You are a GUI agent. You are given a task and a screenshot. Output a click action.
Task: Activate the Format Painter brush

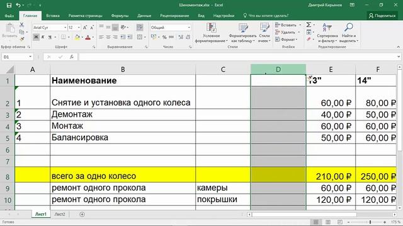tap(21, 39)
